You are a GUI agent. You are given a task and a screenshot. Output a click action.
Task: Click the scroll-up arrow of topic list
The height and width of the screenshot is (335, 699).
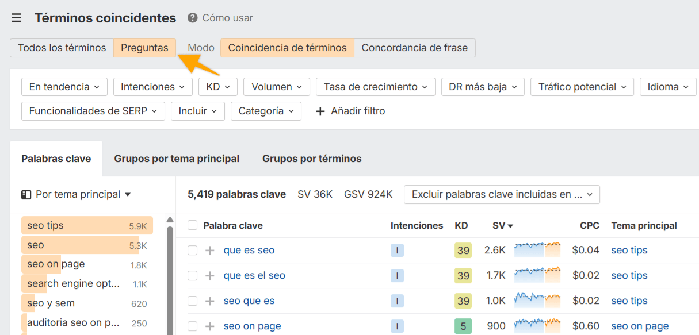[x=170, y=220]
